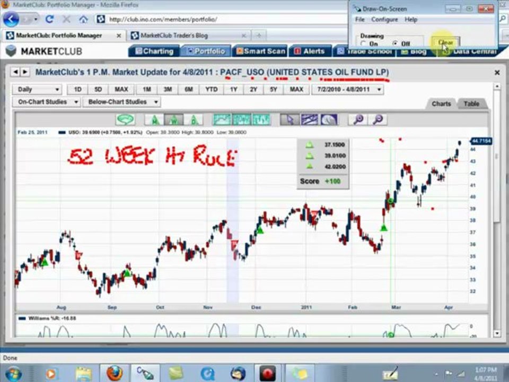Select Drawing Off radio button
Image resolution: width=509 pixels, height=382 pixels.
(x=394, y=44)
